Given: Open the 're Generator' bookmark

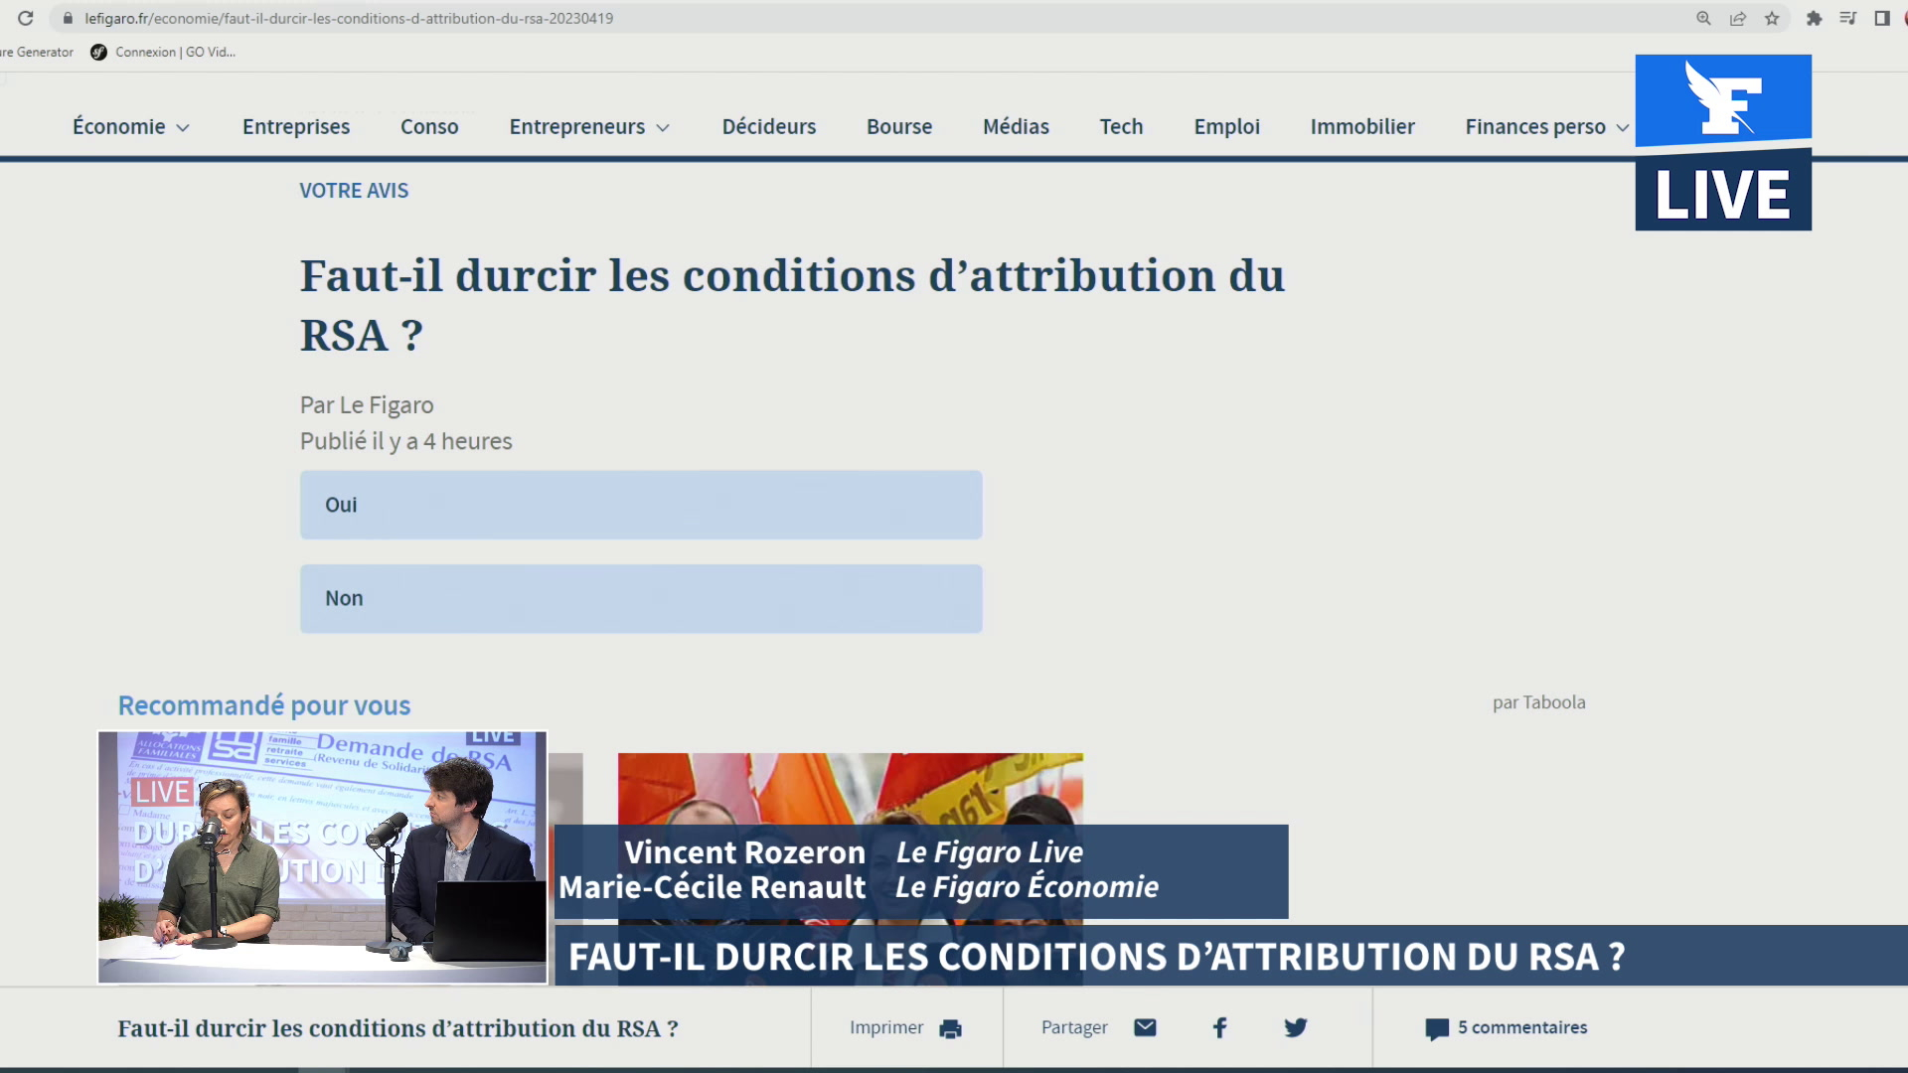Looking at the screenshot, I should click(x=37, y=52).
